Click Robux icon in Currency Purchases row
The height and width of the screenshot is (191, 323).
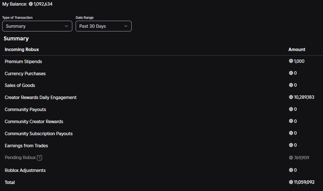coord(291,73)
